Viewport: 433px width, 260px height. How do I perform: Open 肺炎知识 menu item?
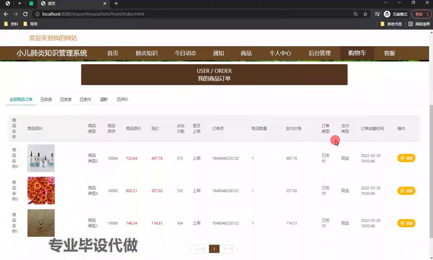point(147,53)
